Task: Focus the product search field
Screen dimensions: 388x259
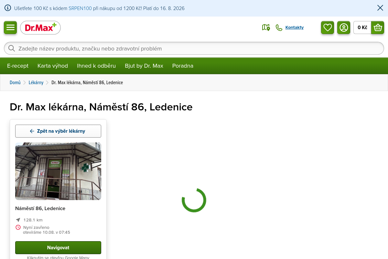Action: point(194,48)
